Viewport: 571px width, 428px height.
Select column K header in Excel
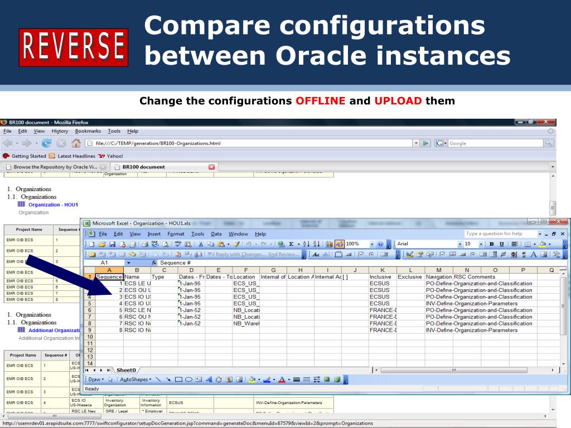(383, 270)
